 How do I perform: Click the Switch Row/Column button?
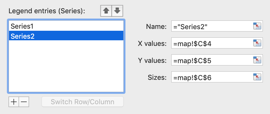coord(83,102)
